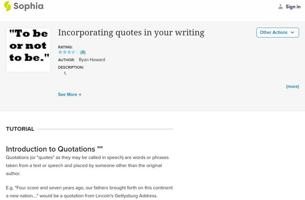This screenshot has width=305, height=200.
Task: Click the user silhouette icon beside Sign in
Action: 281,6
